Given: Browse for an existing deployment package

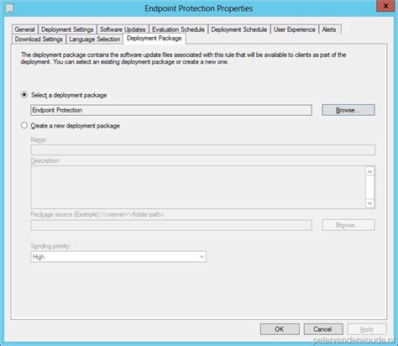Looking at the screenshot, I should pyautogui.click(x=348, y=110).
